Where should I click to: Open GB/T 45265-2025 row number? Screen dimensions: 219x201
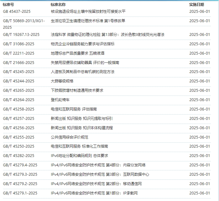pyautogui.click(x=18, y=91)
